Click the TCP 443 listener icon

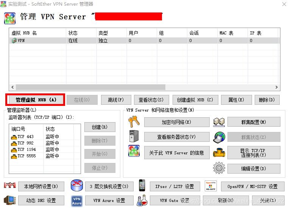14,137
